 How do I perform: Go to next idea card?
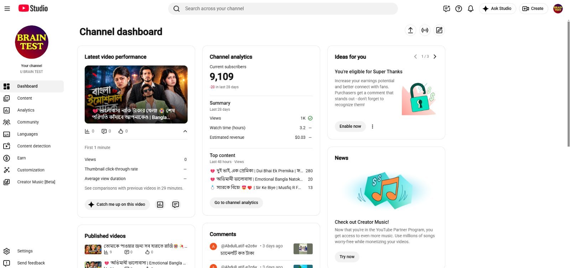coord(435,57)
